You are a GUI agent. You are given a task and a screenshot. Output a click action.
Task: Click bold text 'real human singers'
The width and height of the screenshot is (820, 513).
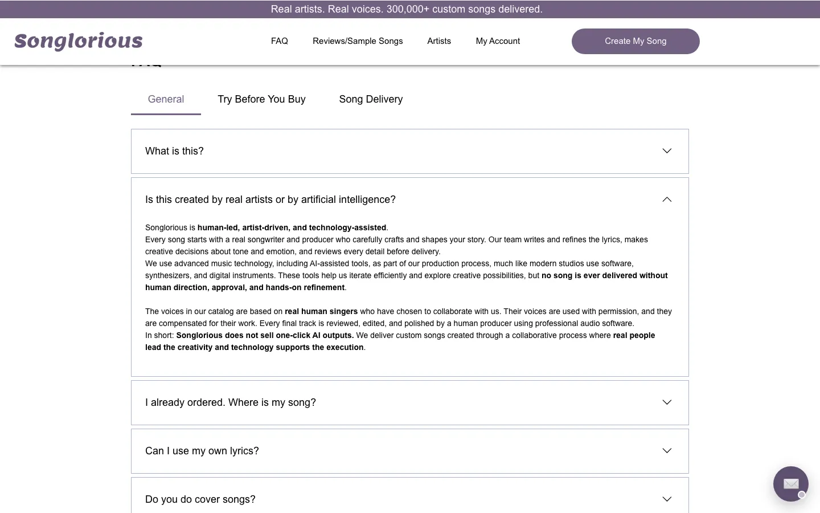[x=321, y=311]
